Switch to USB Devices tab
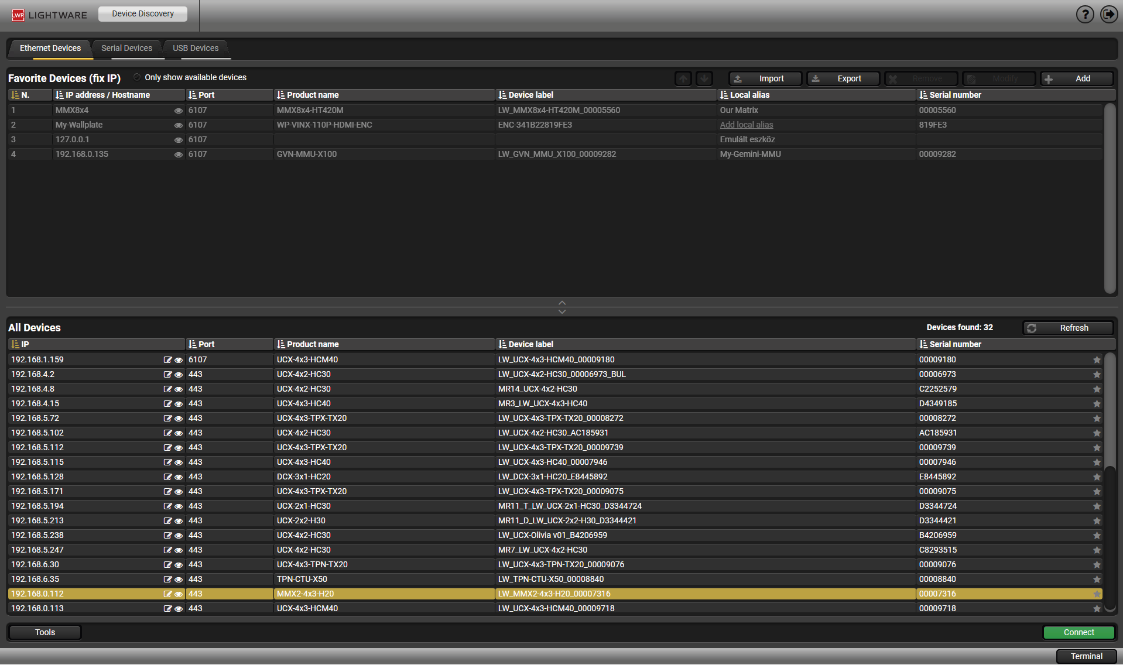 coord(196,48)
